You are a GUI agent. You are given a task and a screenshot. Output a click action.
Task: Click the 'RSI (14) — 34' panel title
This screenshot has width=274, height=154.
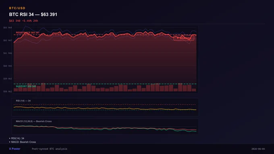point(23,101)
